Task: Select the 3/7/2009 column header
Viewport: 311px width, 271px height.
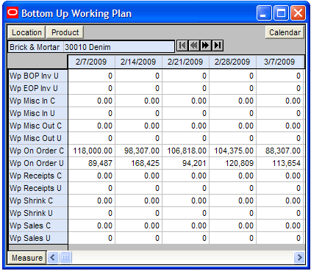Action: 279,62
